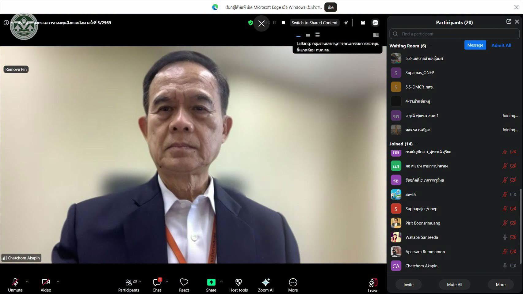Click Invite in Participants panel

pos(408,285)
